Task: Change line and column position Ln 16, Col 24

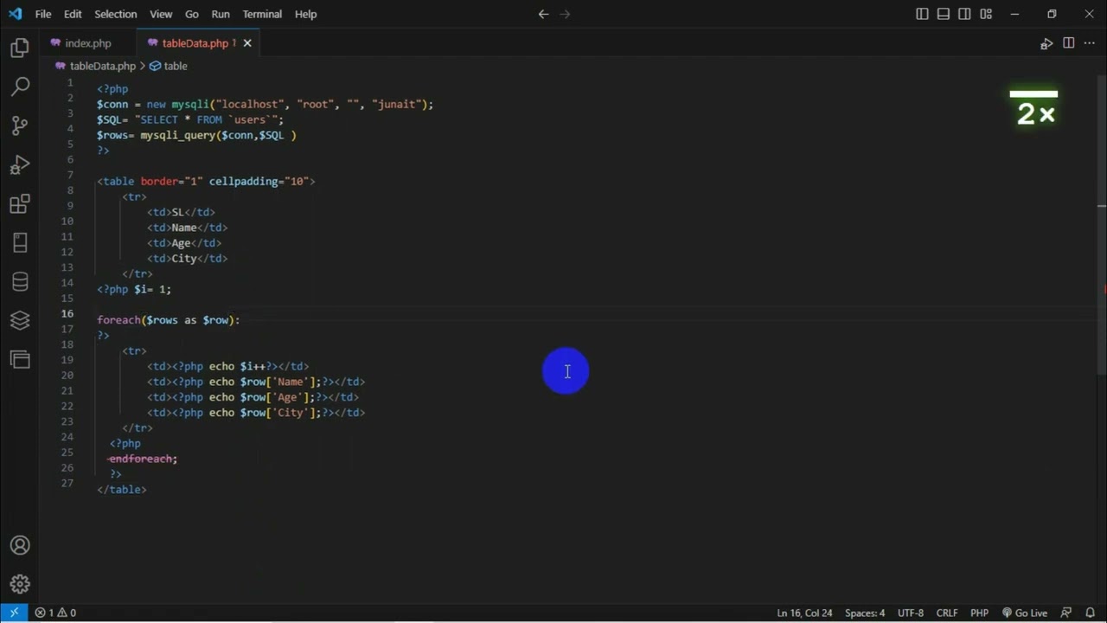Action: pyautogui.click(x=804, y=613)
